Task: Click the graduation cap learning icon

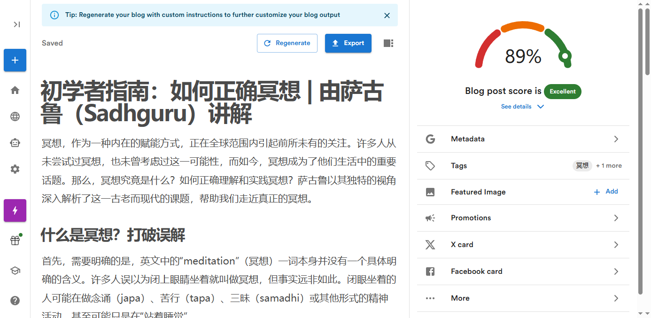Action: tap(15, 270)
